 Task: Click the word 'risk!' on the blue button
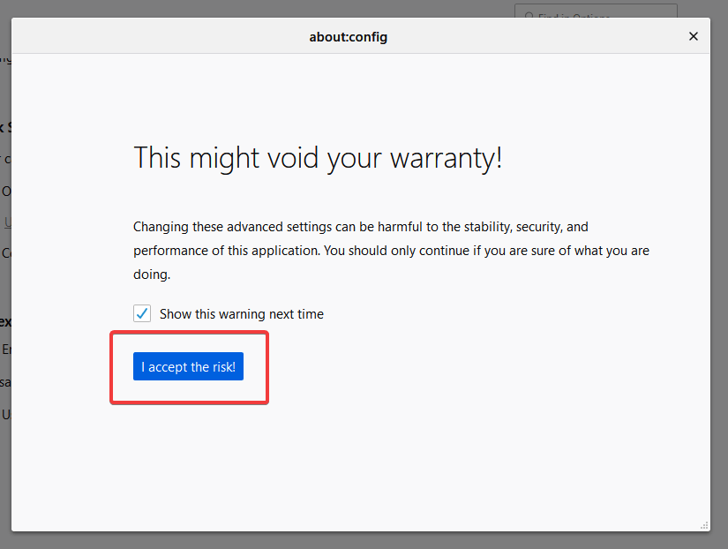[x=224, y=367]
